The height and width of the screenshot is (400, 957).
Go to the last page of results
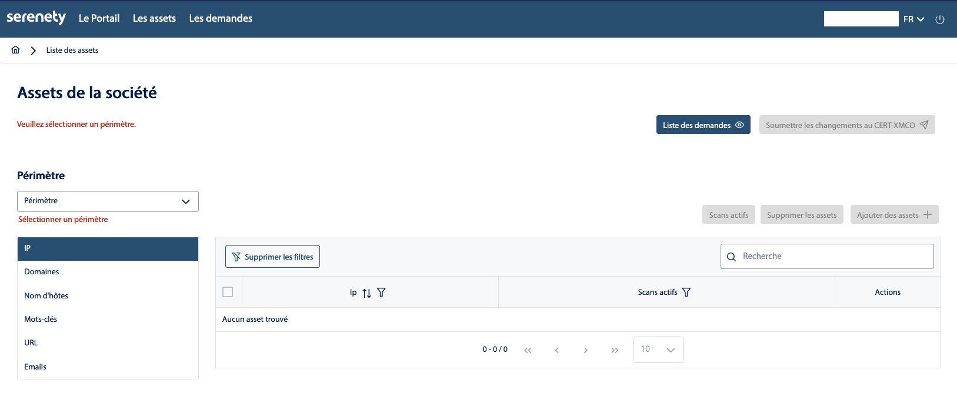pos(615,350)
